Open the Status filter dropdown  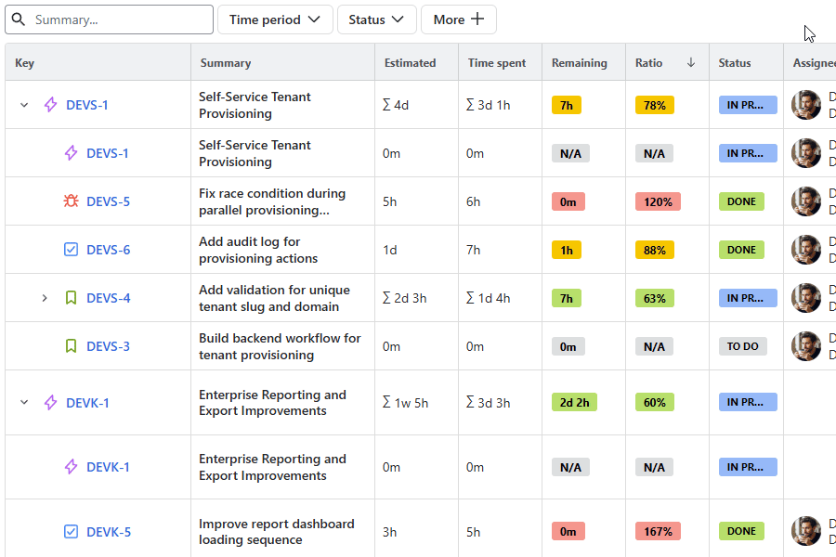coord(376,19)
